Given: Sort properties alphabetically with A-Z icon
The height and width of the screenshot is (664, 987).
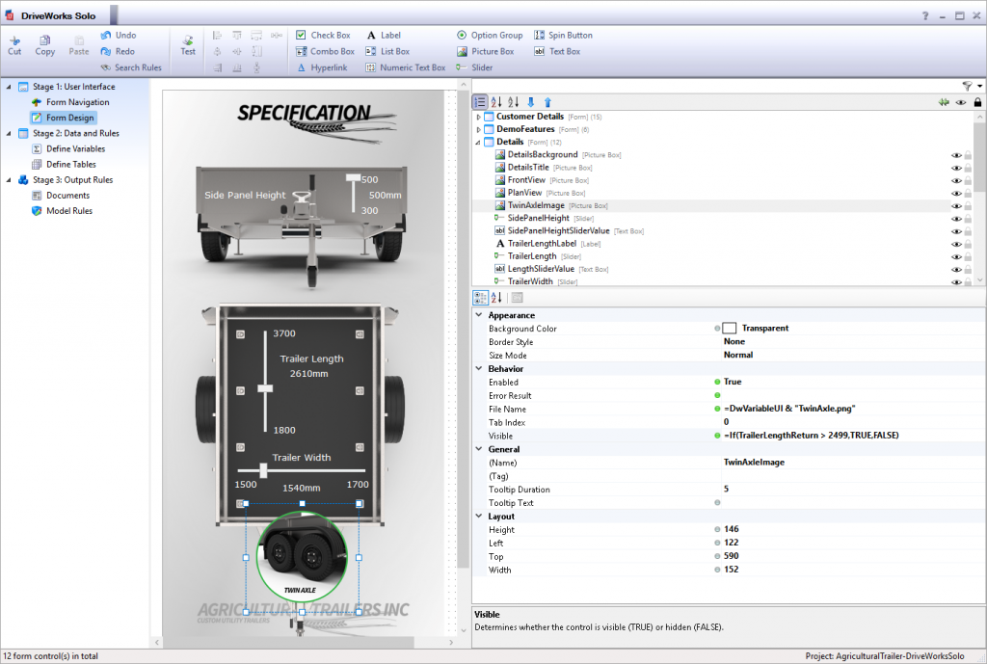Looking at the screenshot, I should 496,298.
